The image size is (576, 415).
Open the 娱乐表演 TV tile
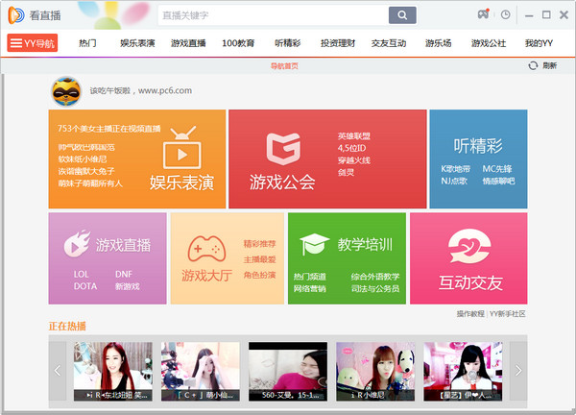click(x=136, y=159)
